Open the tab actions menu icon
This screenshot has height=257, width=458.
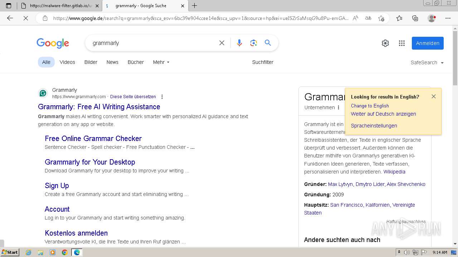[9, 6]
